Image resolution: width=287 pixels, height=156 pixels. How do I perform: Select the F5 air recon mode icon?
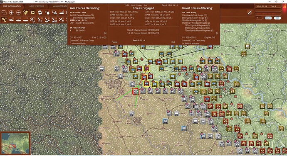33,20
